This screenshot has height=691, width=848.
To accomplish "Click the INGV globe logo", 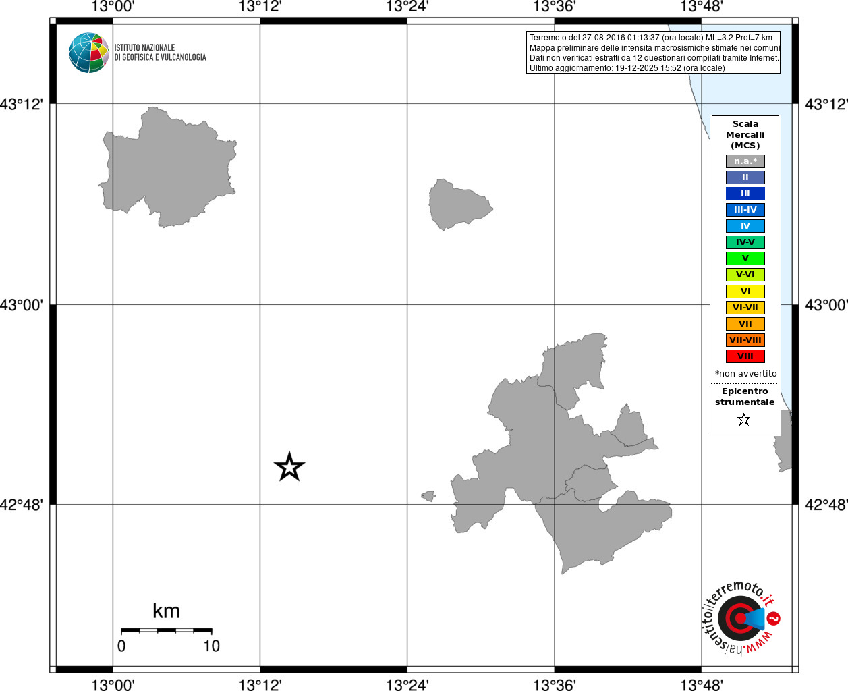I will point(89,53).
